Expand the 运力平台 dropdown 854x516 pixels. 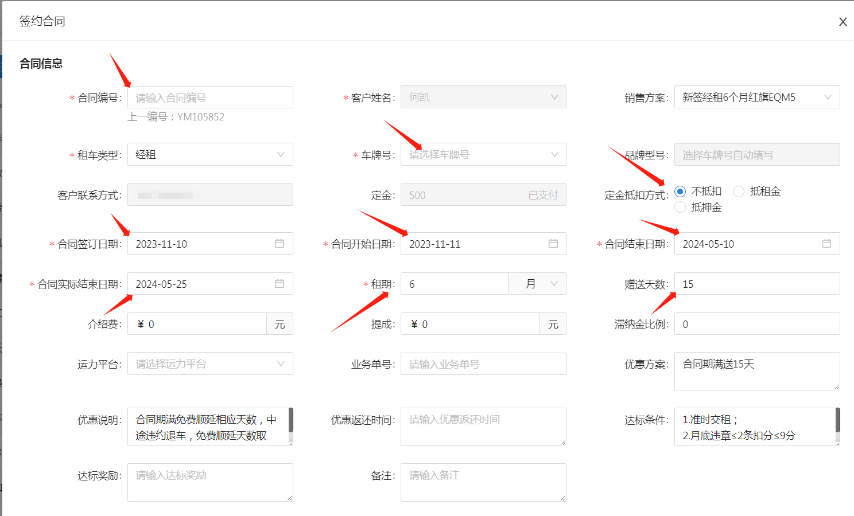[210, 364]
